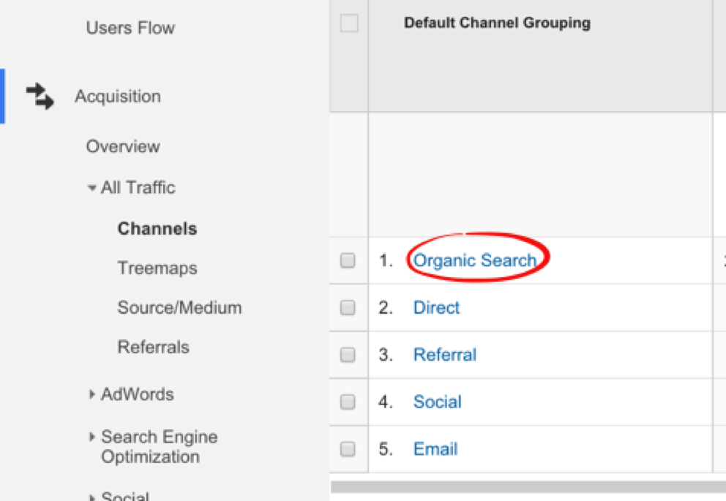Image resolution: width=726 pixels, height=501 pixels.
Task: Check the Organic Search row checkbox
Action: [x=348, y=260]
